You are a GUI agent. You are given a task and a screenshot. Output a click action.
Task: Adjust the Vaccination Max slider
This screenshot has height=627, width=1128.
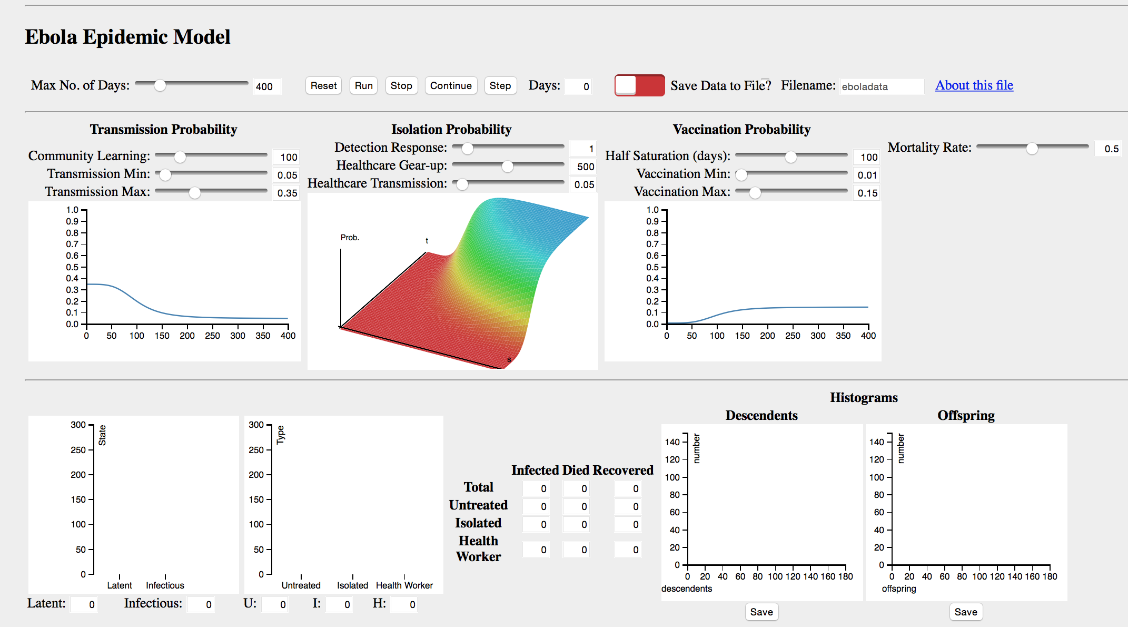click(x=791, y=192)
